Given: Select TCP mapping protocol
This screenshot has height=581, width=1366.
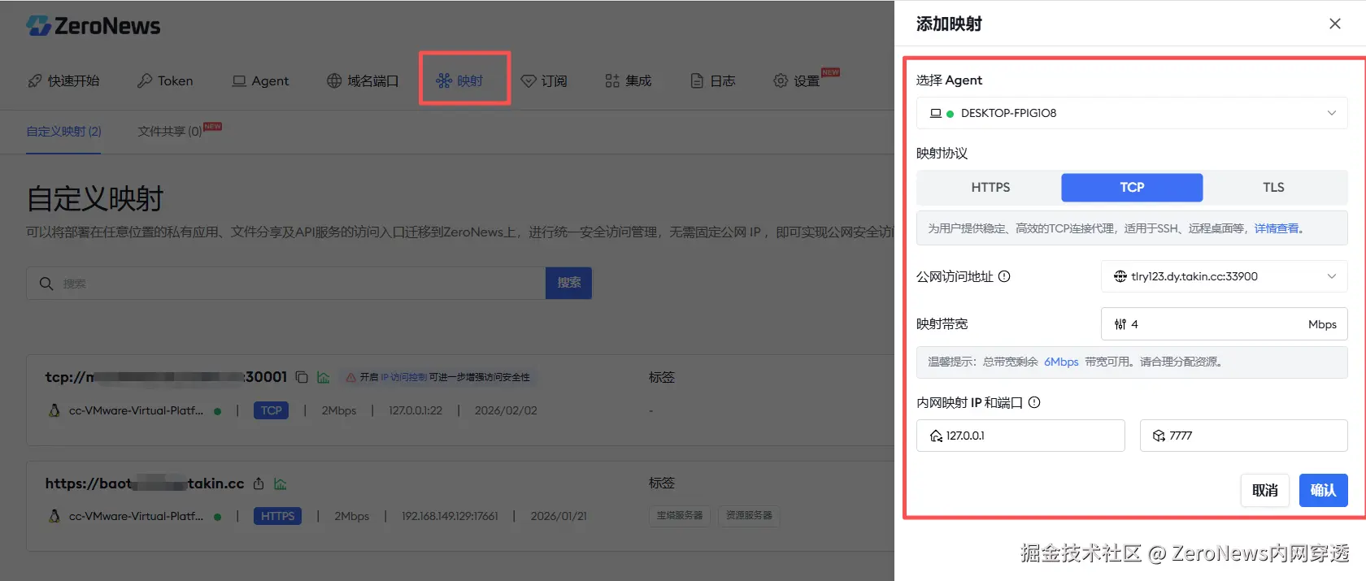Looking at the screenshot, I should click(1132, 187).
